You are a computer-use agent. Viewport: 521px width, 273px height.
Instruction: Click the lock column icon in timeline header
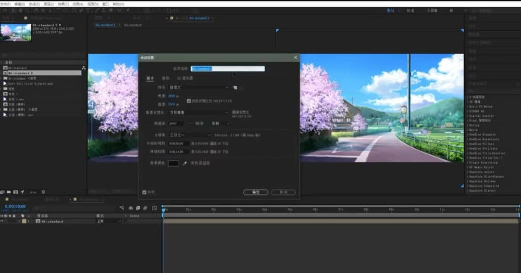[x=14, y=216]
